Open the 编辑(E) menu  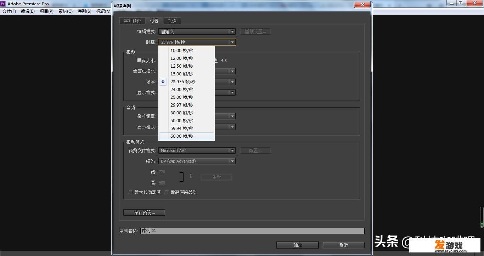click(x=28, y=11)
